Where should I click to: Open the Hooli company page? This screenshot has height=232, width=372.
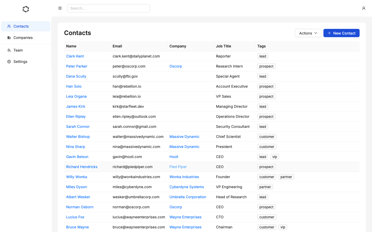click(x=174, y=157)
